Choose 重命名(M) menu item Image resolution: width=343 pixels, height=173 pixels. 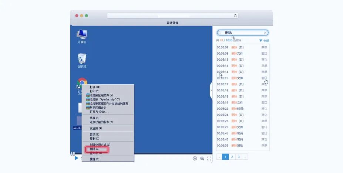(x=108, y=153)
